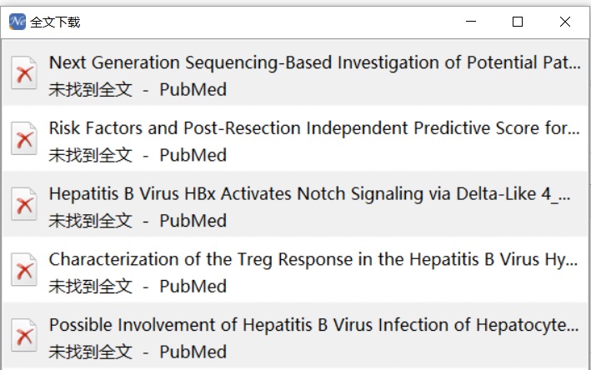Click failed-download icon beside HBx Notch Signaling entry
591x370 pixels.
[24, 205]
